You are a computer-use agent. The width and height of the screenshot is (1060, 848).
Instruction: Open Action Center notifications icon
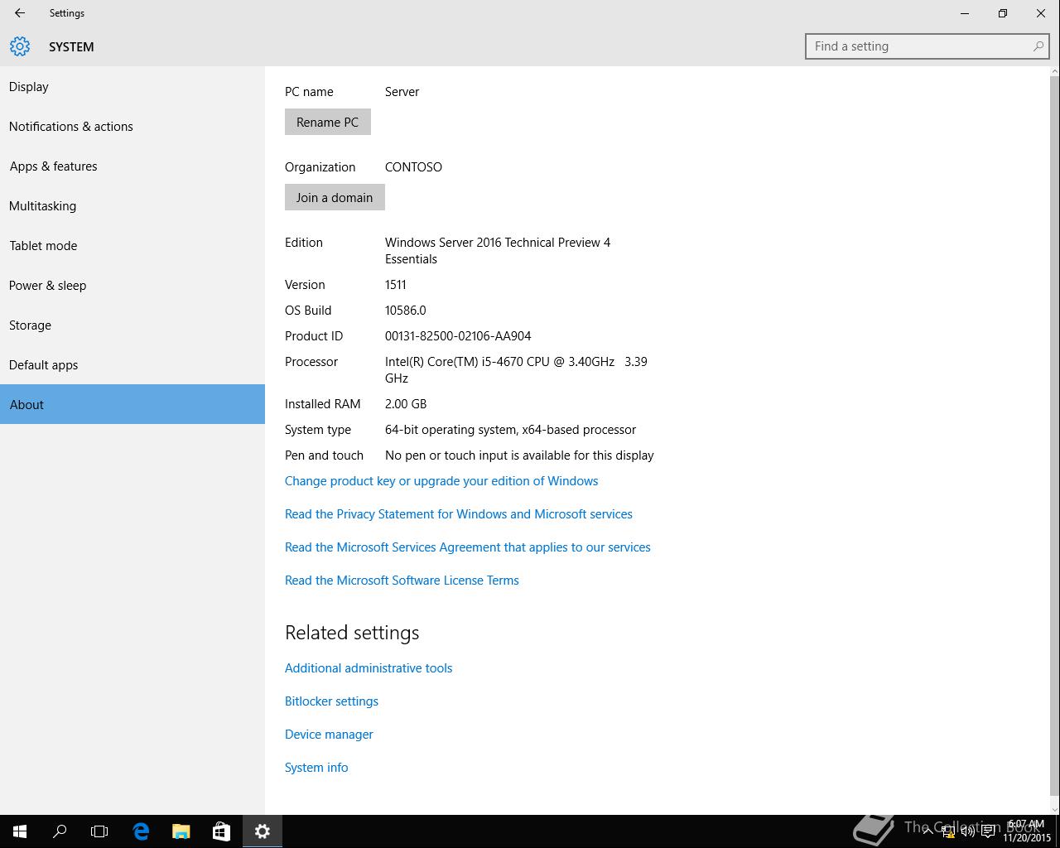[x=988, y=832]
